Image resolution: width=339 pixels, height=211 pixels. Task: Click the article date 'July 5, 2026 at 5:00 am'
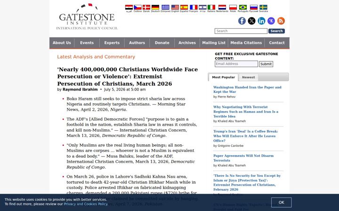click(x=125, y=90)
